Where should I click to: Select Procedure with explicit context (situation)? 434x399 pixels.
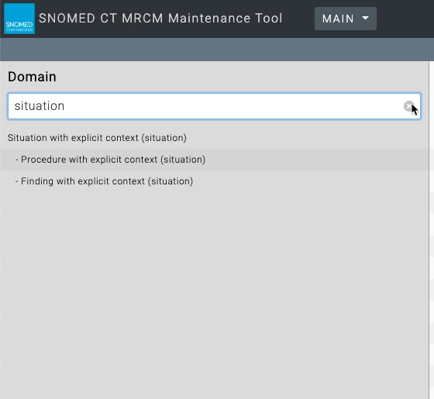click(x=214, y=160)
